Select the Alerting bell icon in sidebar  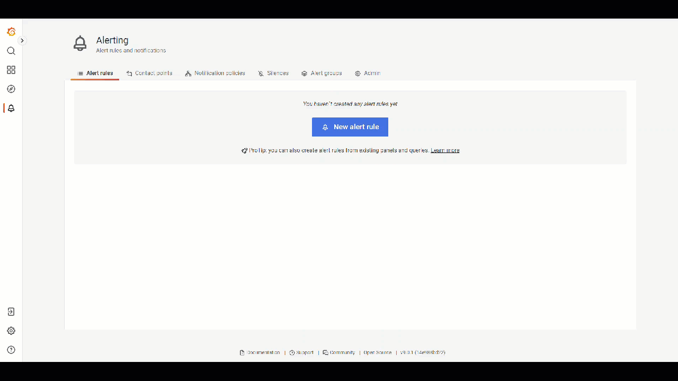11,108
